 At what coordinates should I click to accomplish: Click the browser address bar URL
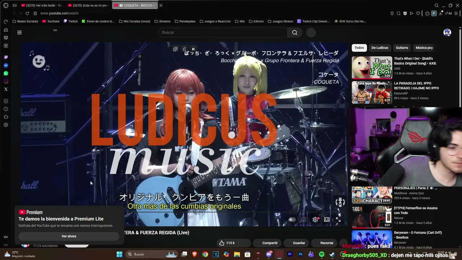click(x=59, y=13)
